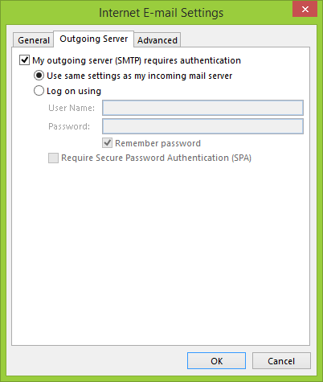The image size is (323, 382).
Task: Focus the Password input field
Action: click(202, 126)
